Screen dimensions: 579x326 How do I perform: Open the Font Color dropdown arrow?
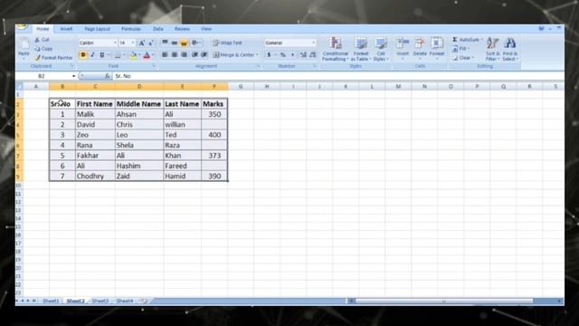point(153,54)
